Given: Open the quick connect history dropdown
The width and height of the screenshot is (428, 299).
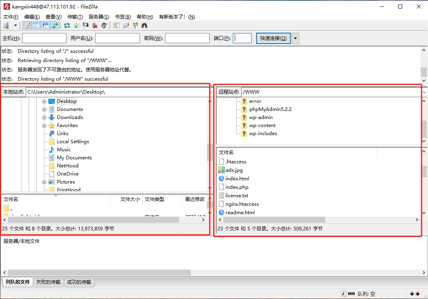Looking at the screenshot, I should (295, 38).
